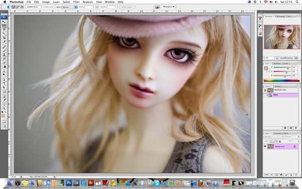Open the Navigator panel options menu
This screenshot has width=302, height=189.
pos(299,17)
